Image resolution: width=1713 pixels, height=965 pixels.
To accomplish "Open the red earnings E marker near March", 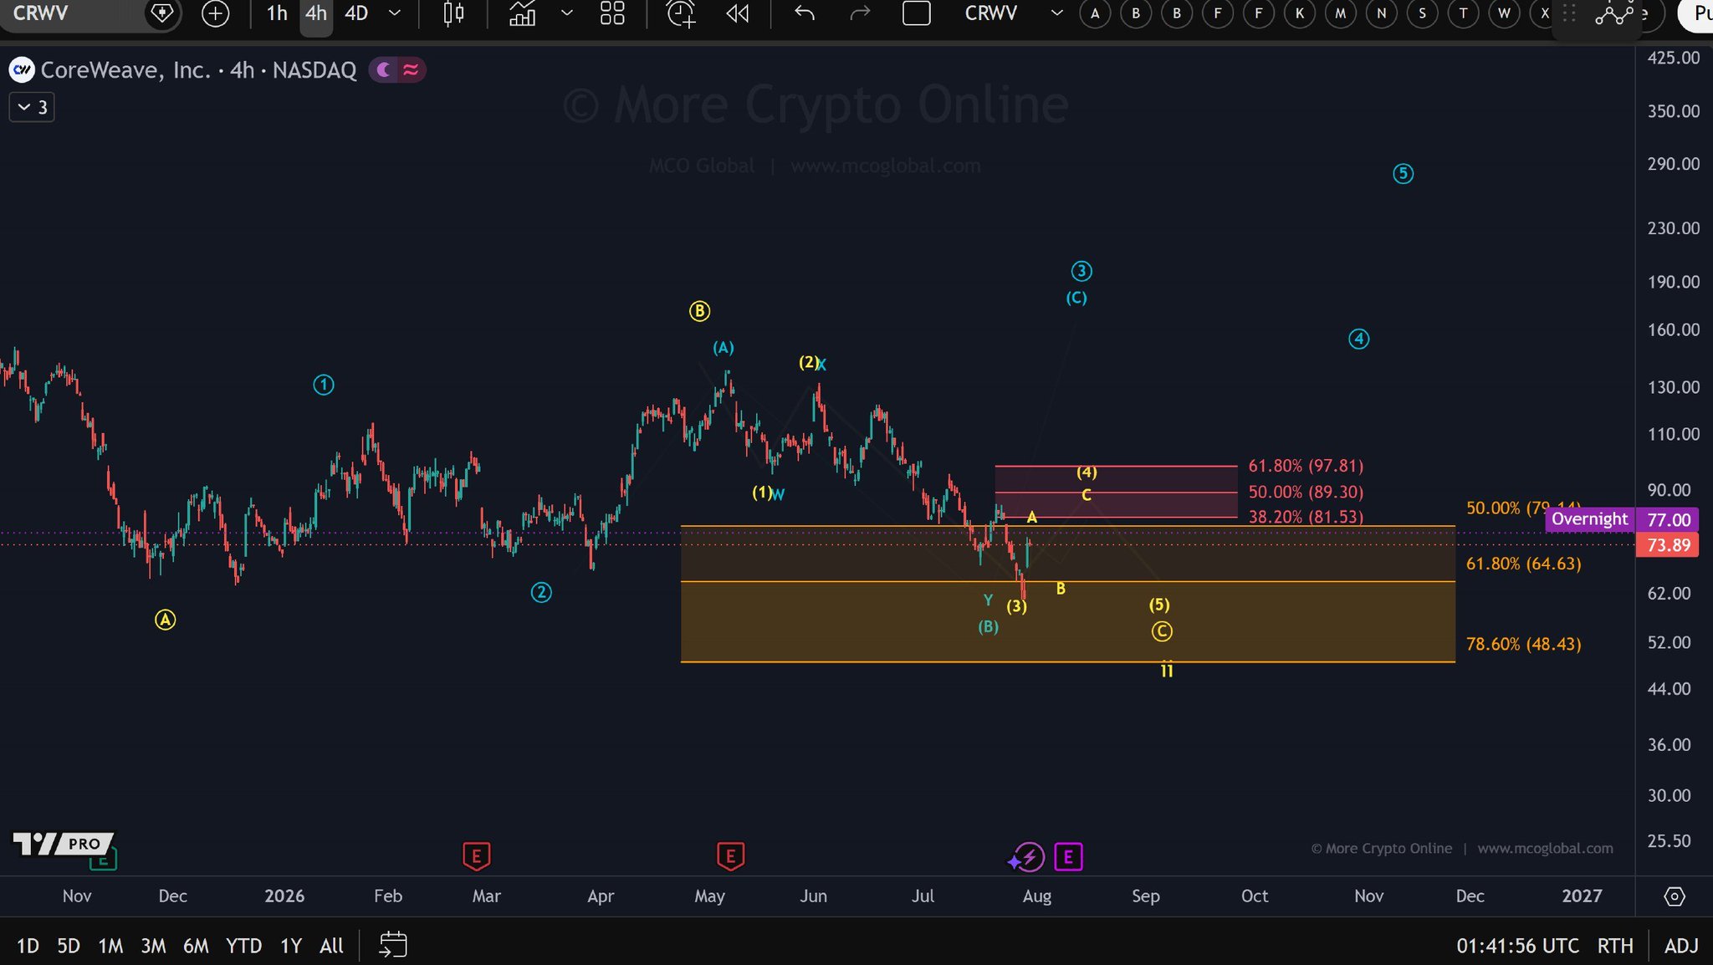I will 477,856.
